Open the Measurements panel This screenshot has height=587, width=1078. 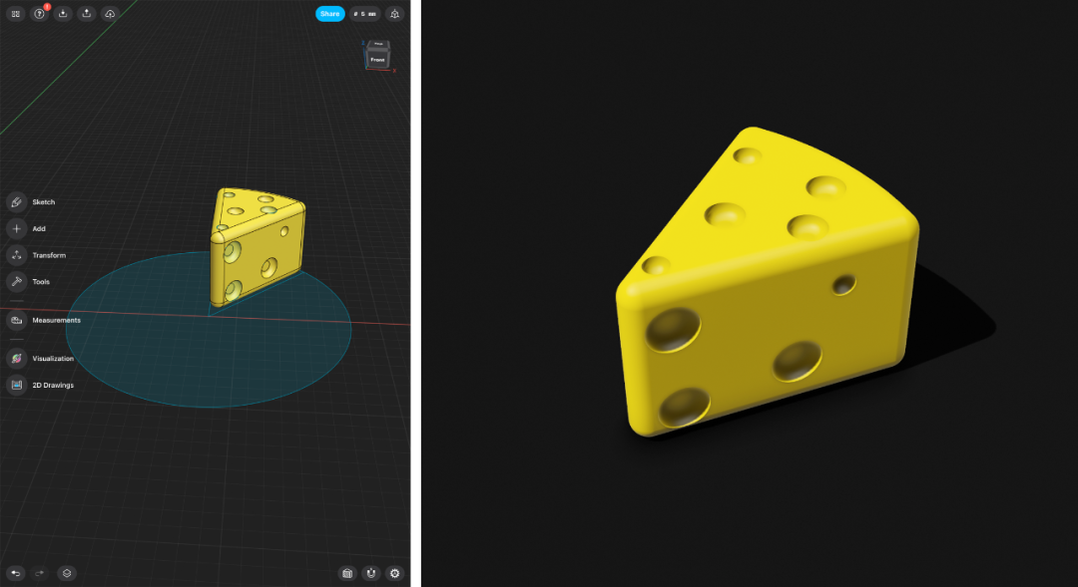point(44,320)
